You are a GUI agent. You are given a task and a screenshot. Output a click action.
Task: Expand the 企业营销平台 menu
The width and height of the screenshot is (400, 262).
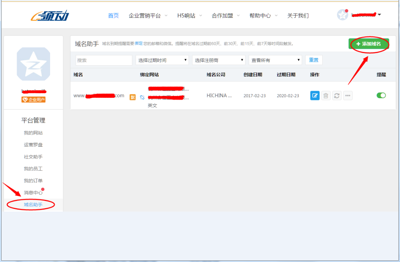point(148,16)
